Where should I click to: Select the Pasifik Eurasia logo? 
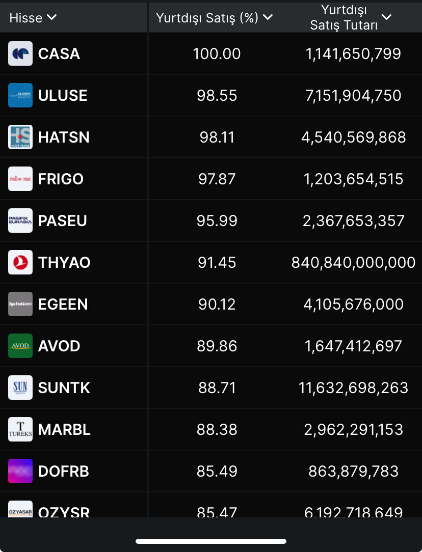click(x=20, y=220)
